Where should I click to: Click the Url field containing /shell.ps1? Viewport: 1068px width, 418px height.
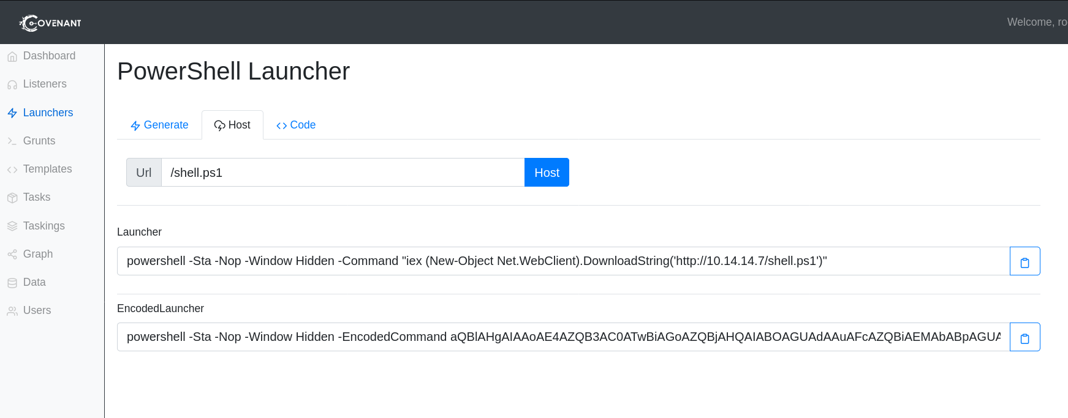point(343,173)
